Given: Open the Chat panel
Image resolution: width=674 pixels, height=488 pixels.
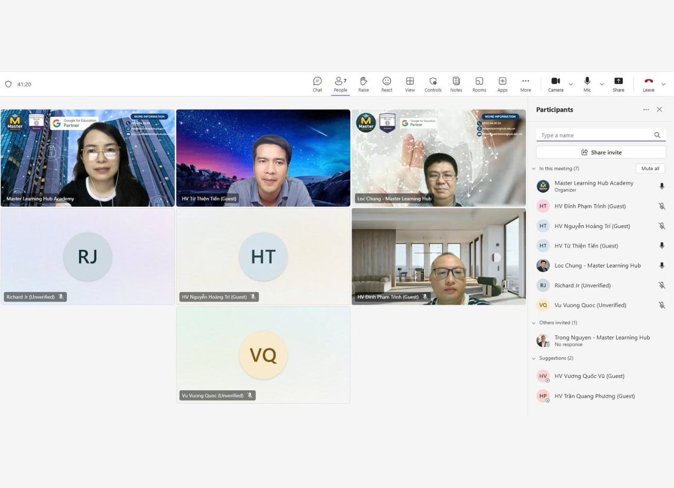Looking at the screenshot, I should (x=317, y=84).
